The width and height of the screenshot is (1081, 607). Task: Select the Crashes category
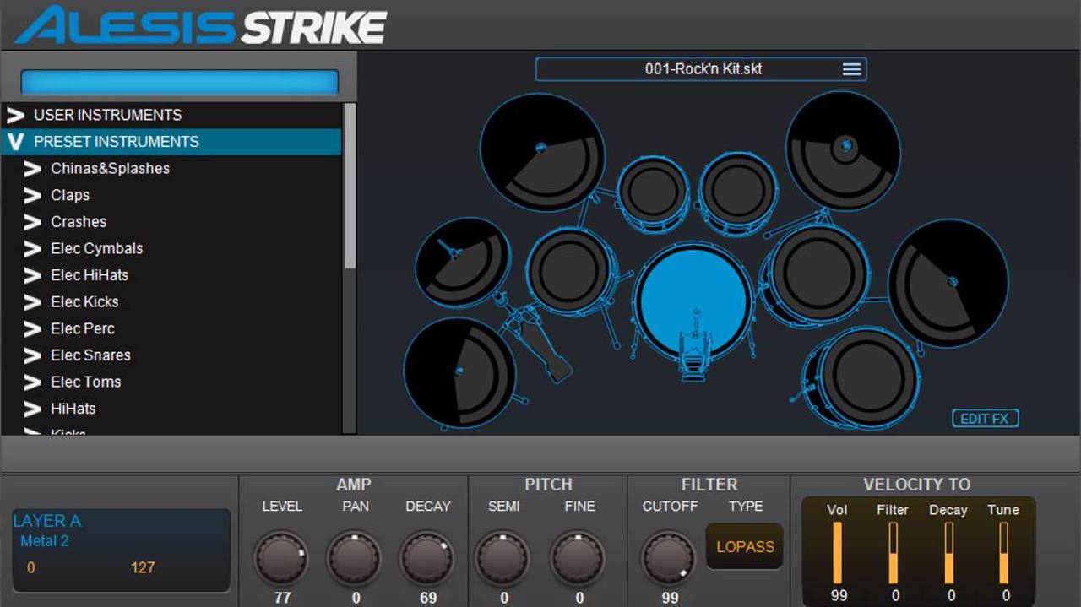coord(79,222)
